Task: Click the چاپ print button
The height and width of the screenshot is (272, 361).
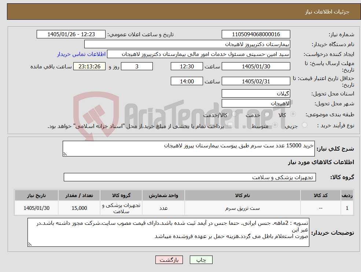Action: point(201,260)
